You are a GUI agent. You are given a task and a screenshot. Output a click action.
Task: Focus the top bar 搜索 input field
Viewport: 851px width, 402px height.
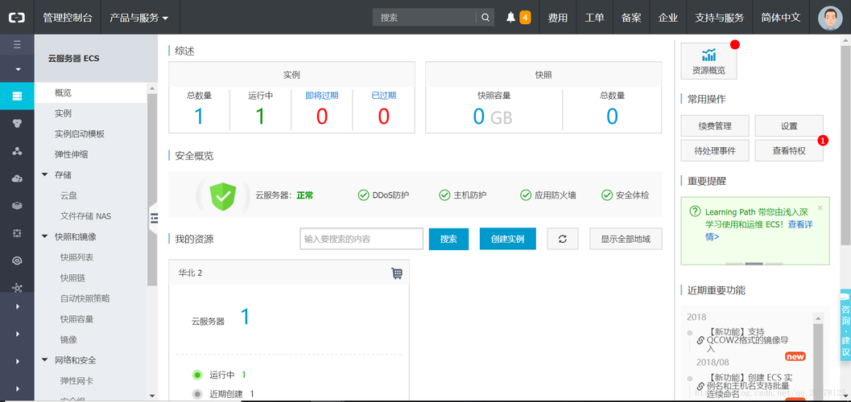point(424,18)
